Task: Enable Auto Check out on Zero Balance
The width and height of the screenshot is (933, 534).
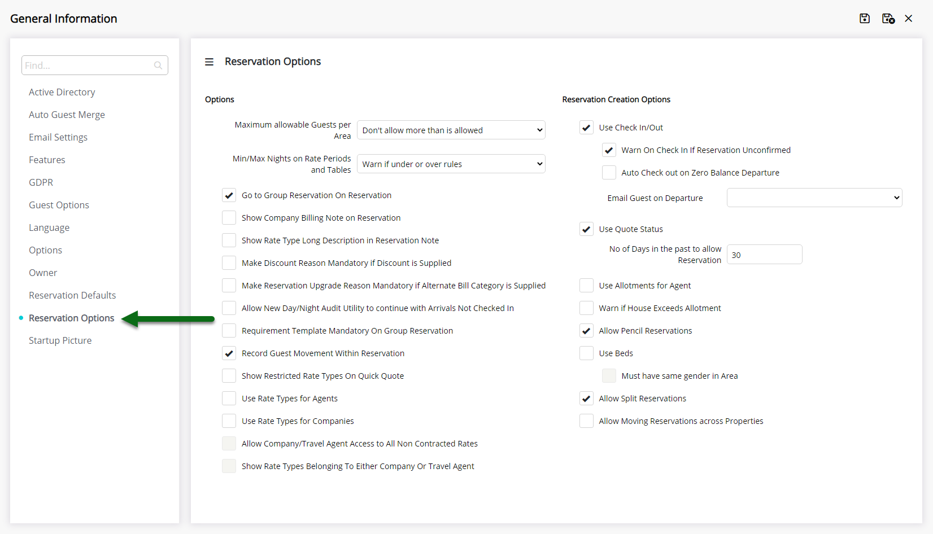Action: [609, 173]
